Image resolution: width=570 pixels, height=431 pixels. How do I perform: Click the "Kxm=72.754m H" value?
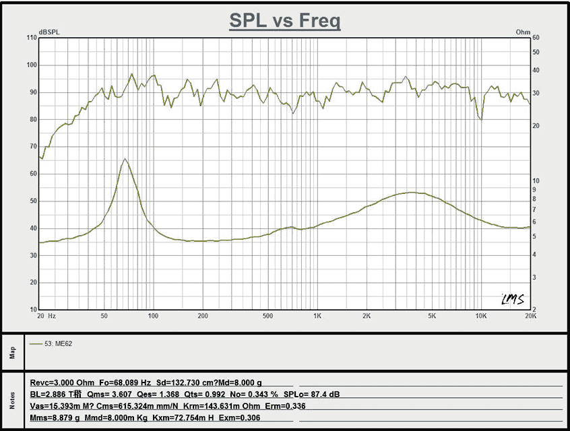[x=183, y=418]
